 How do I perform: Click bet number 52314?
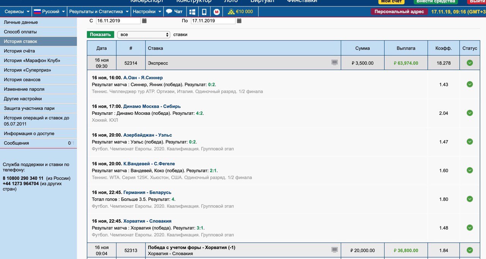click(x=131, y=63)
